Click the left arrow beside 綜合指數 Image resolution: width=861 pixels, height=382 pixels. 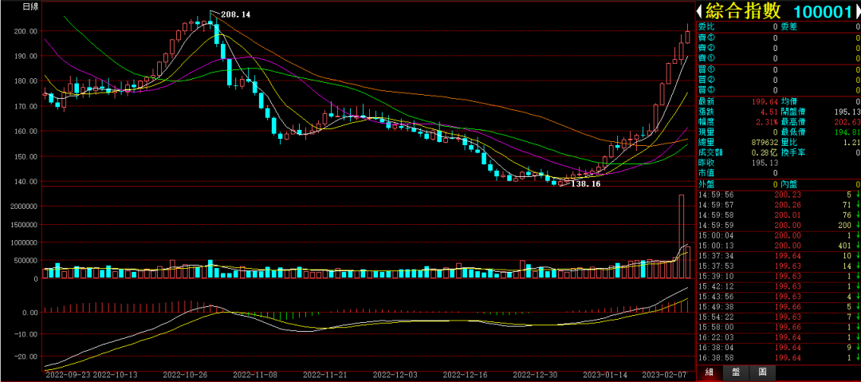tap(699, 11)
